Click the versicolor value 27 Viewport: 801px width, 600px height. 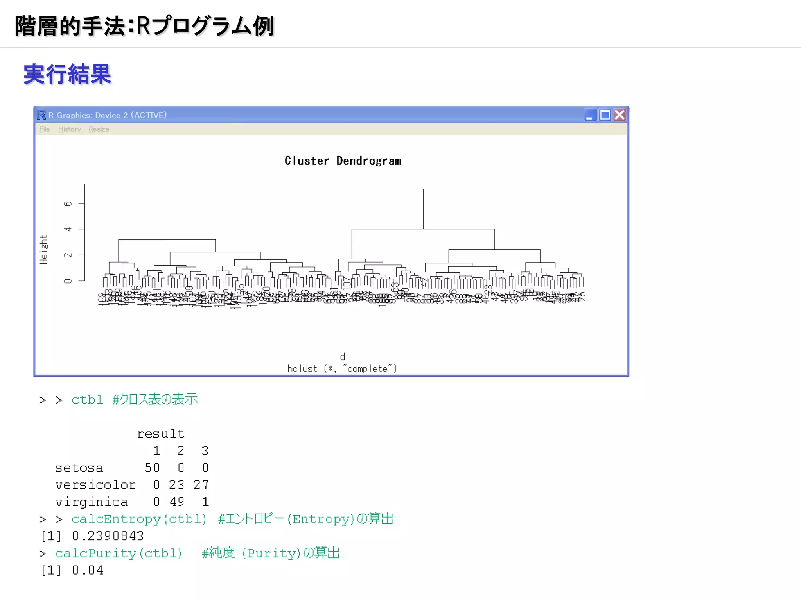[x=201, y=485]
